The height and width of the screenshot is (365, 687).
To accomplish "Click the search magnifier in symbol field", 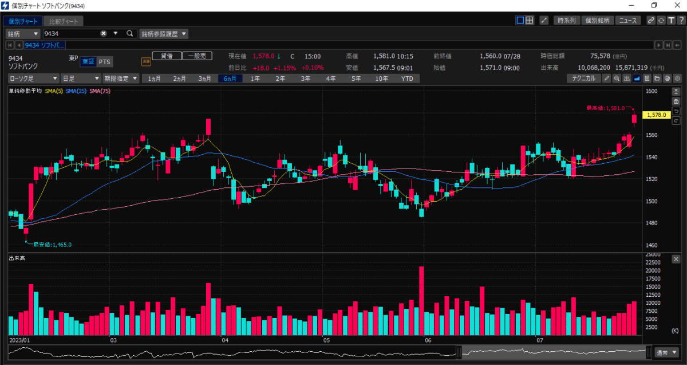I will (130, 34).
